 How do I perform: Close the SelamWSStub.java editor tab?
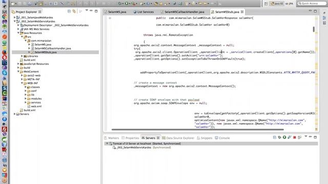242,12
